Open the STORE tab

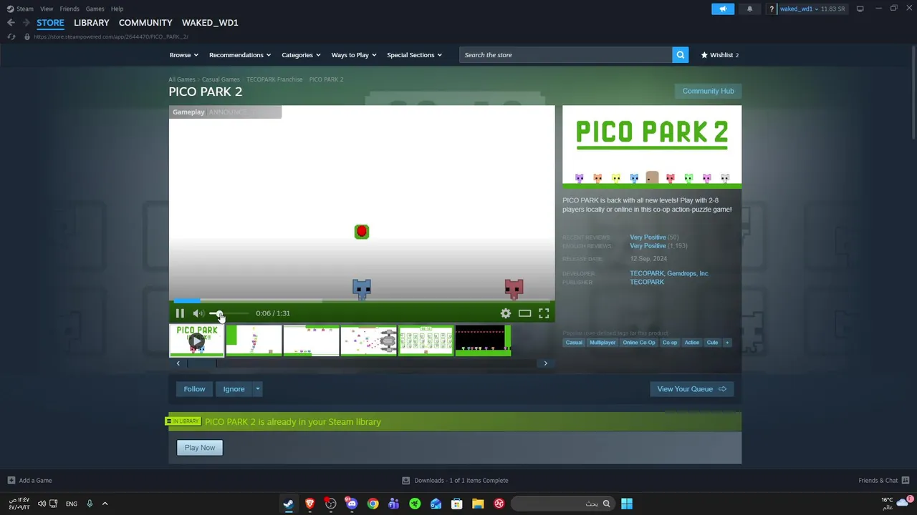click(x=50, y=23)
